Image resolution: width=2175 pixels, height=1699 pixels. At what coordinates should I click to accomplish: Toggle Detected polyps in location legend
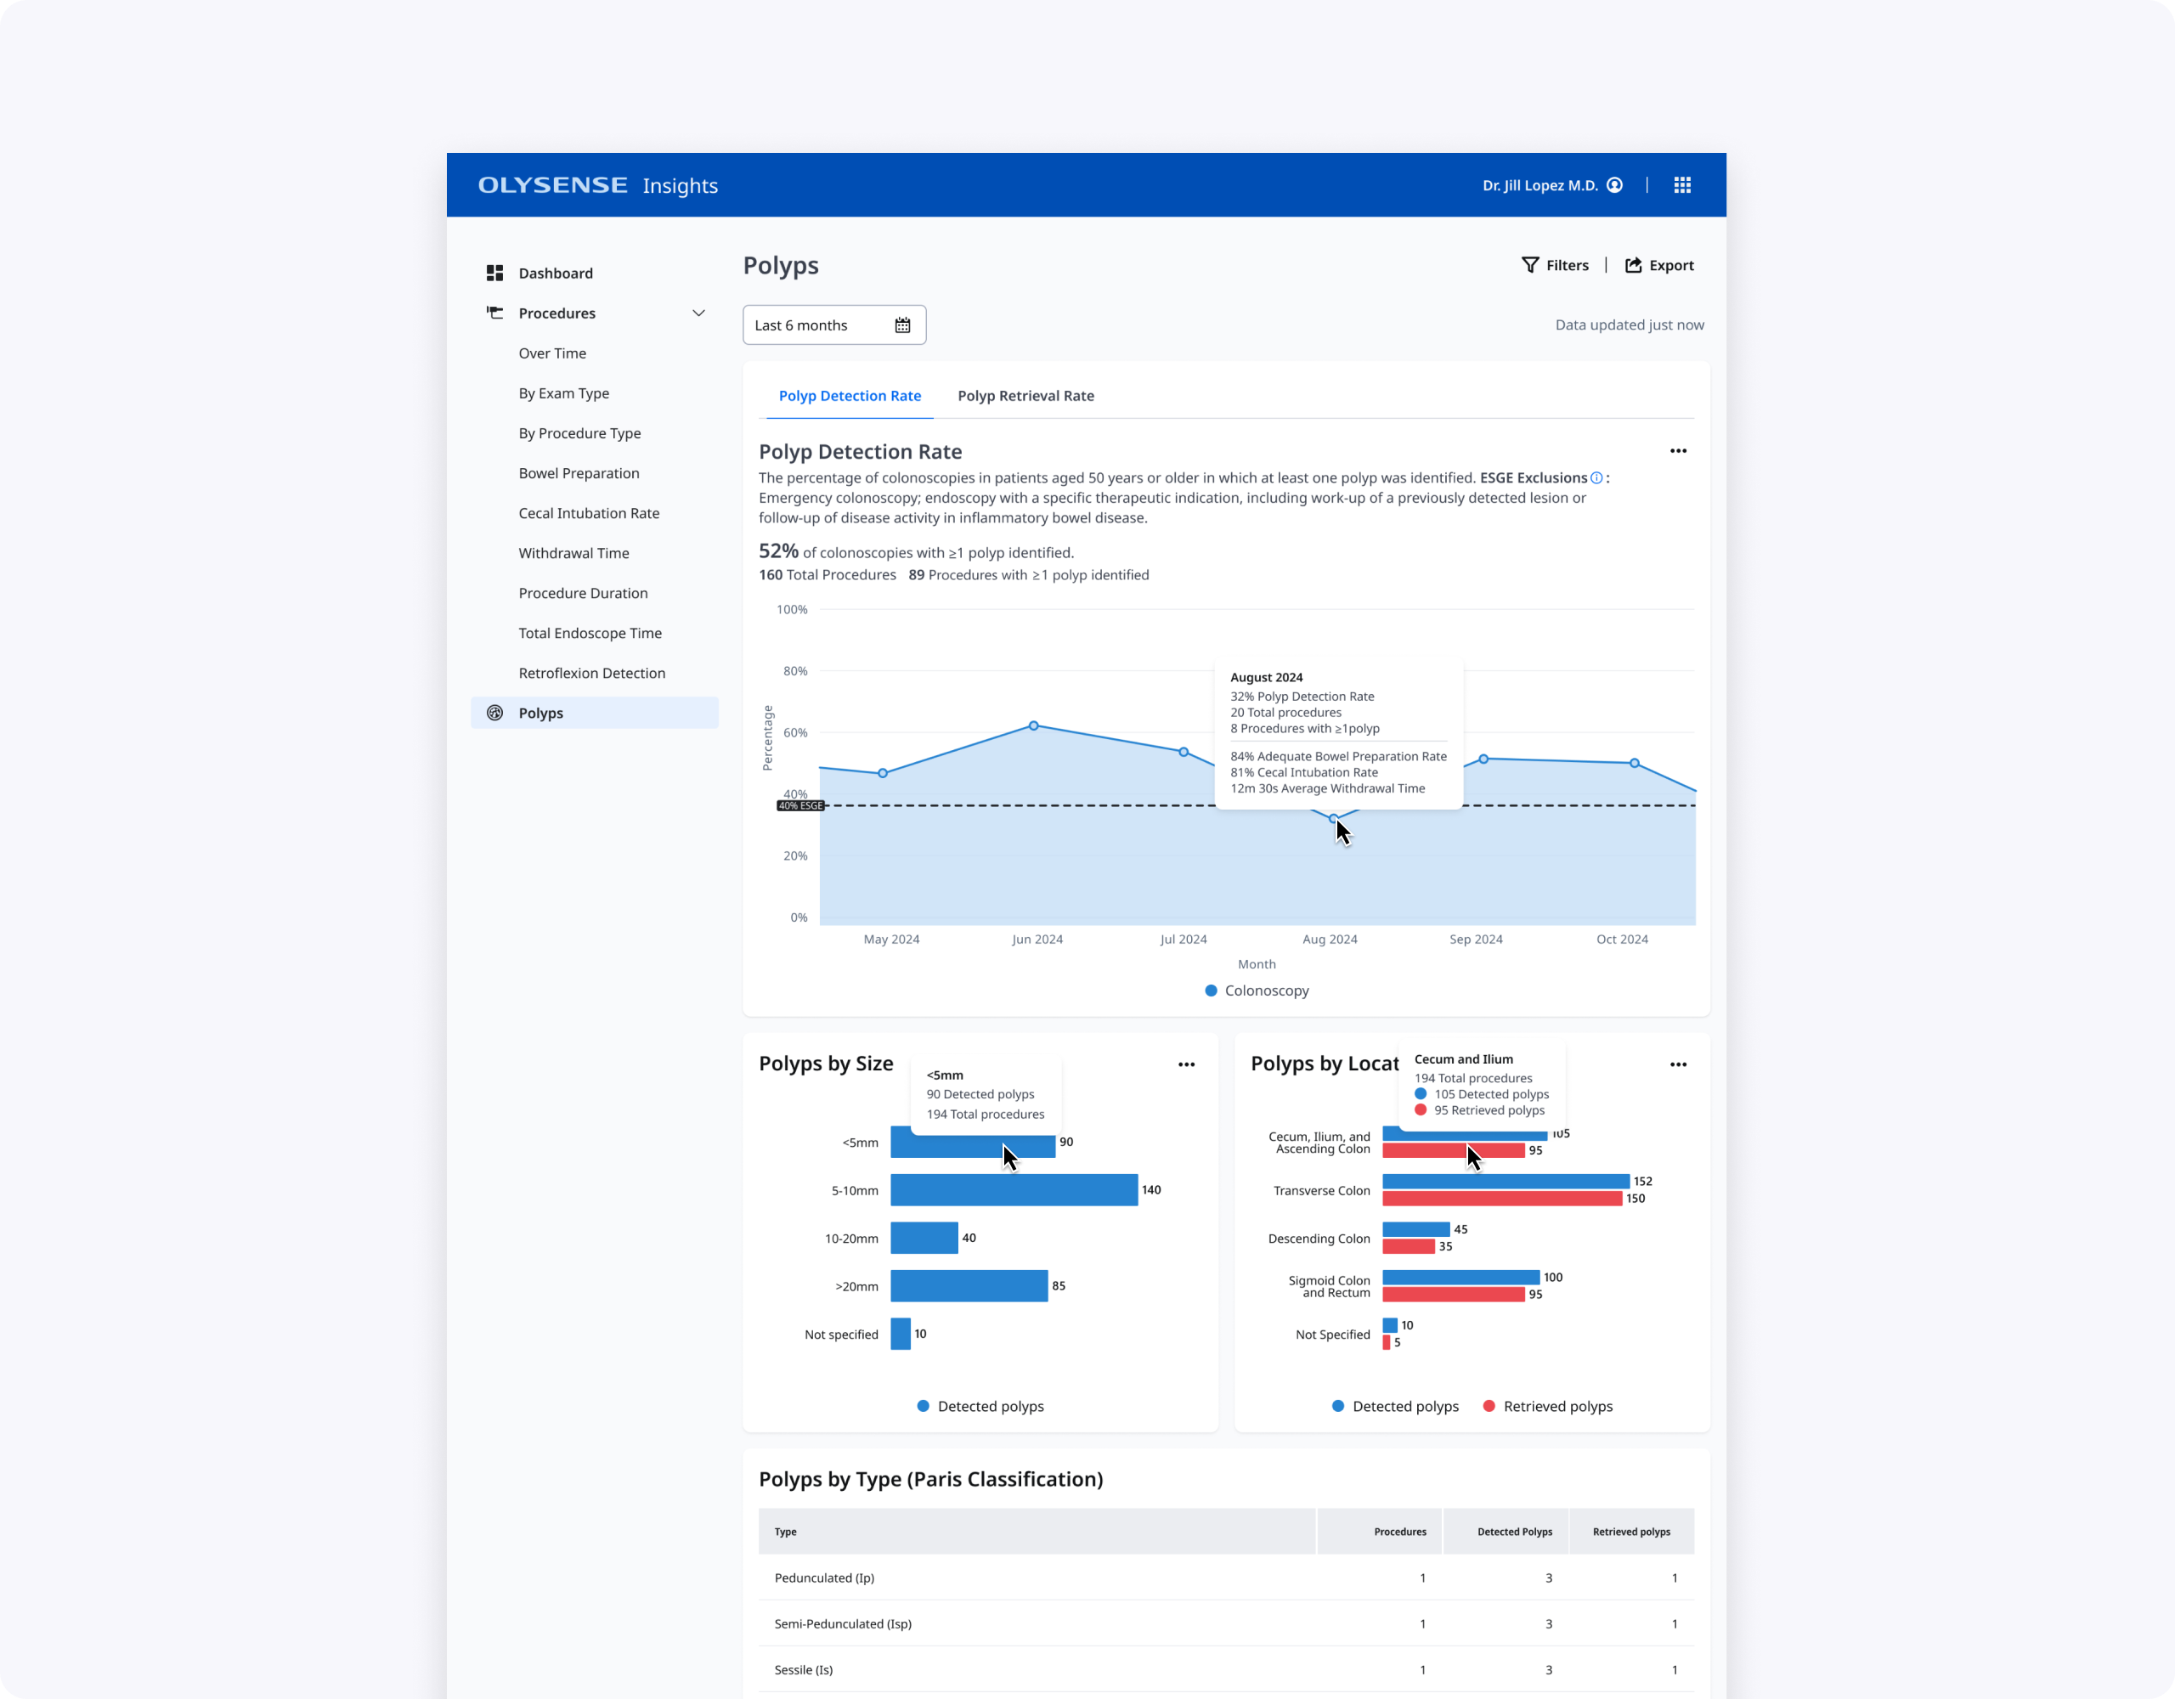tap(1394, 1406)
